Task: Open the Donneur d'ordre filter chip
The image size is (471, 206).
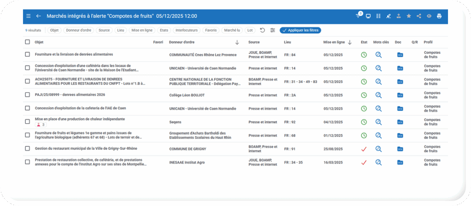Action: click(x=79, y=30)
